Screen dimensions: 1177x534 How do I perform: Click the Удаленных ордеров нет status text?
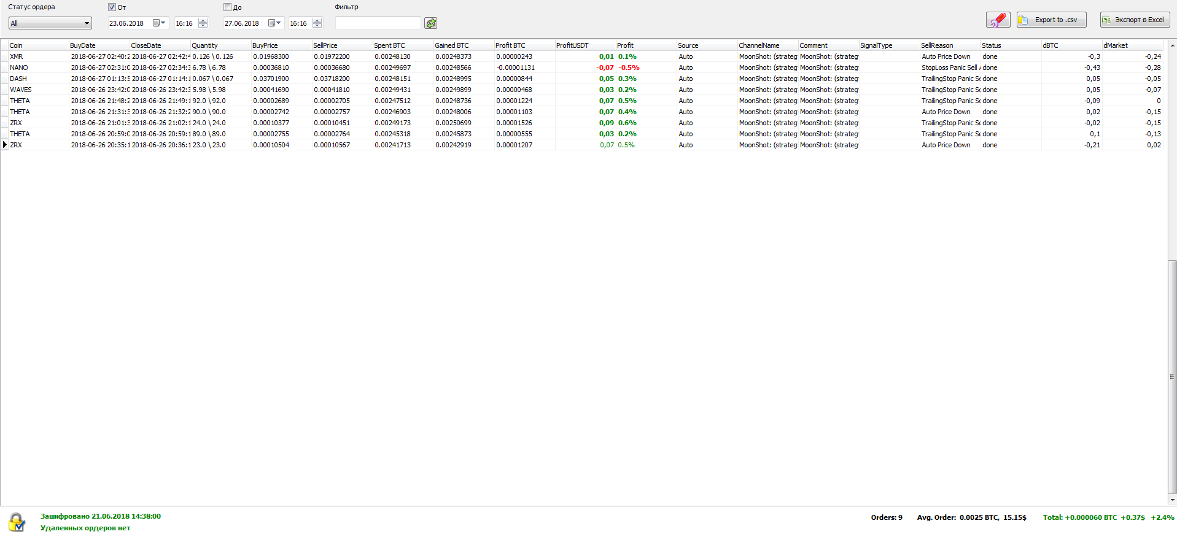(85, 528)
